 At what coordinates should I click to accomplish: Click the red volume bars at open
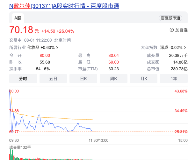coord(12,155)
